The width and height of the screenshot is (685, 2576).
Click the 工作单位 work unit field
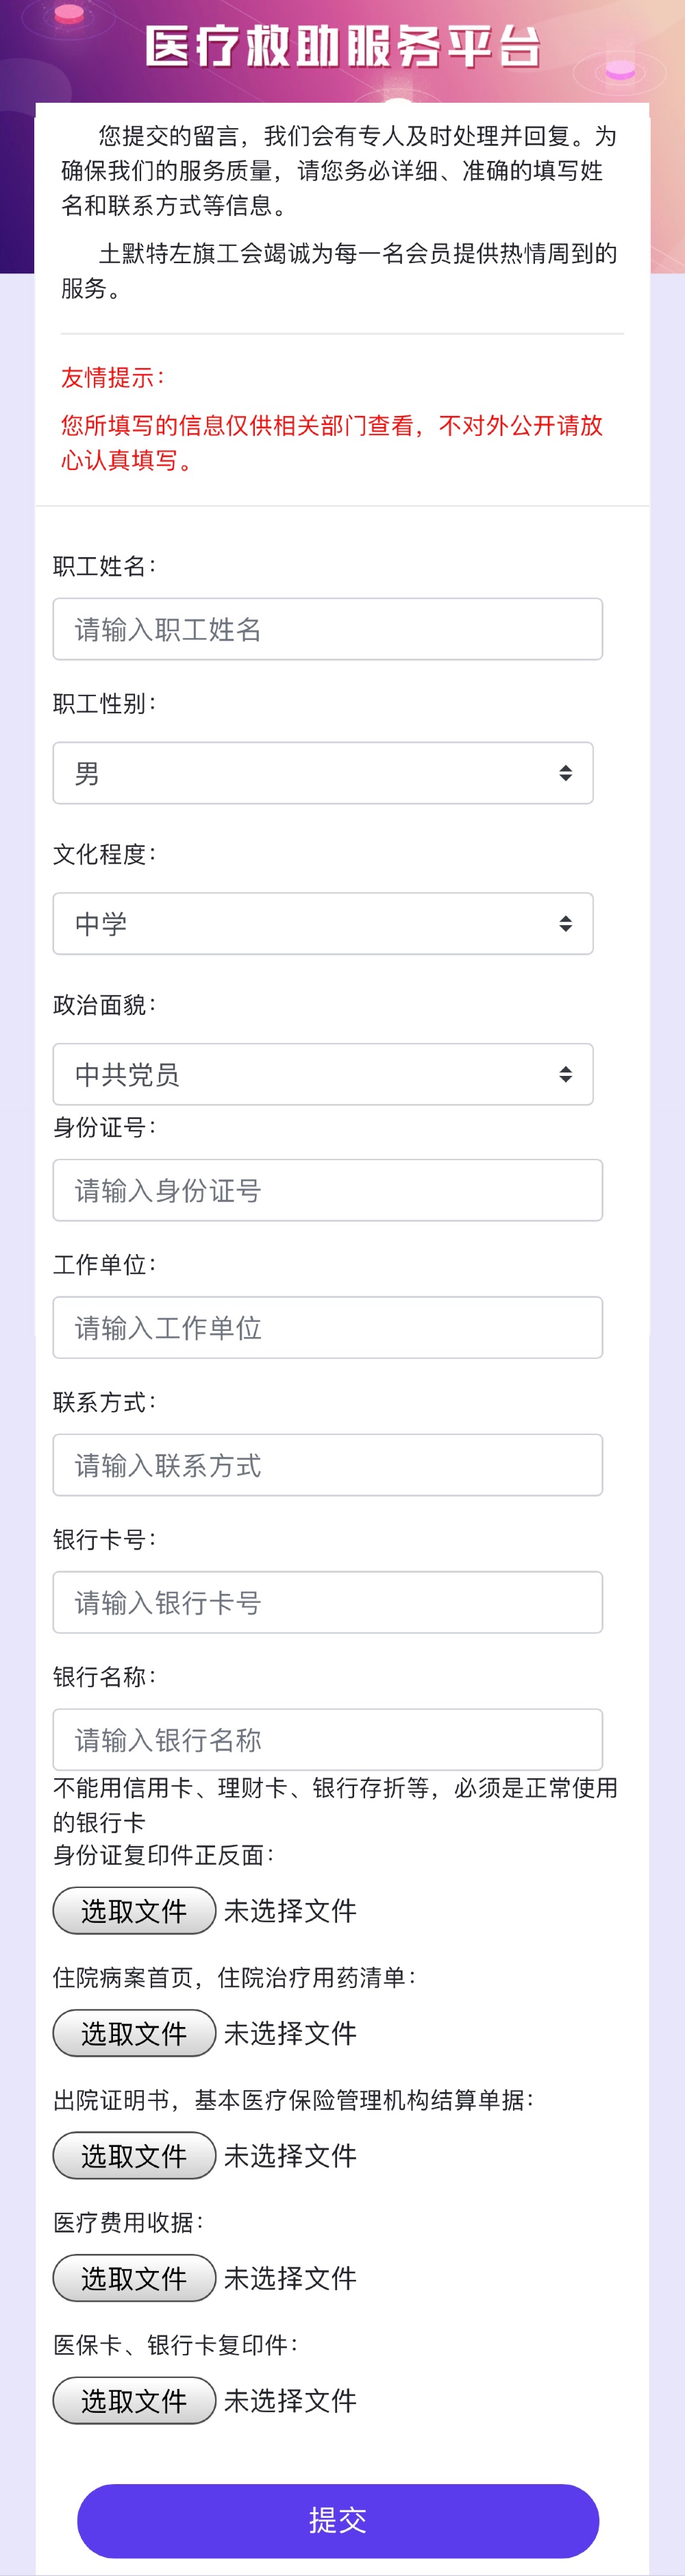(x=327, y=1327)
